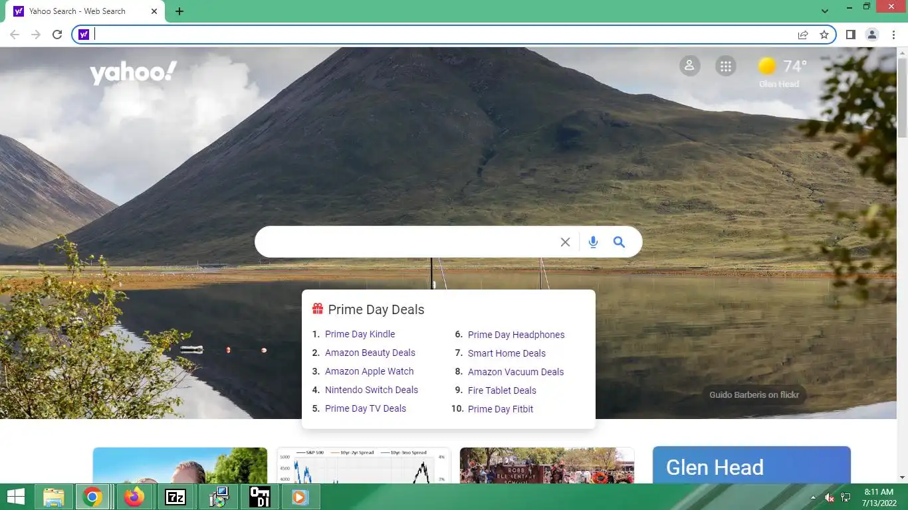Image resolution: width=908 pixels, height=510 pixels.
Task: Open the tab search chevron
Action: tap(825, 11)
